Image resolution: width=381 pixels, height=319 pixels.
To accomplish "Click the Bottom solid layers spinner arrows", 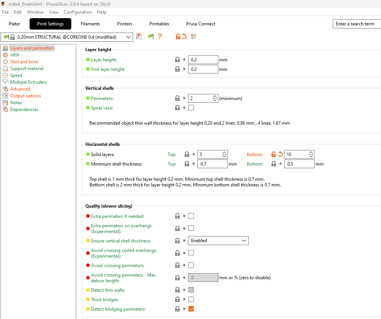I will (311, 155).
